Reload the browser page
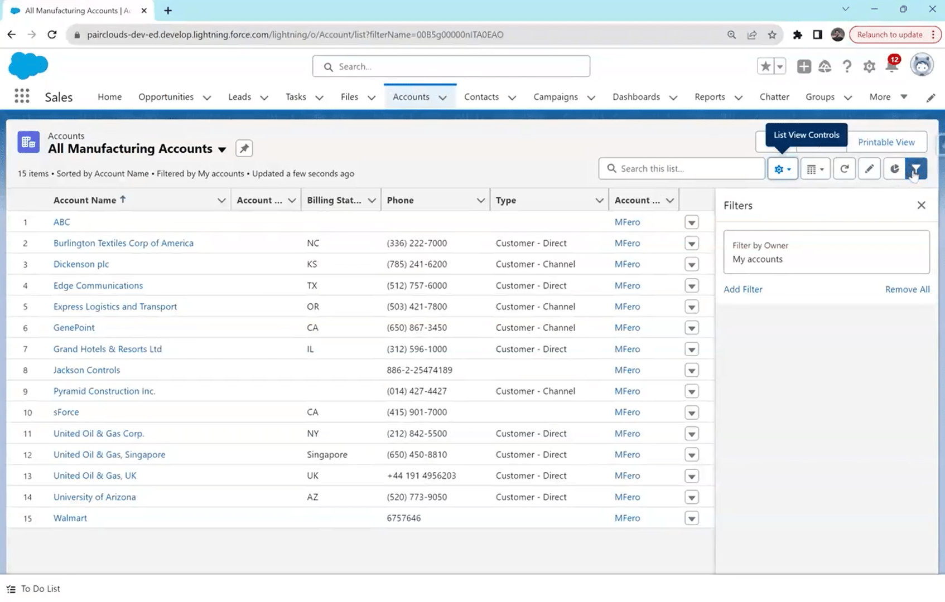The width and height of the screenshot is (945, 602). pos(52,35)
